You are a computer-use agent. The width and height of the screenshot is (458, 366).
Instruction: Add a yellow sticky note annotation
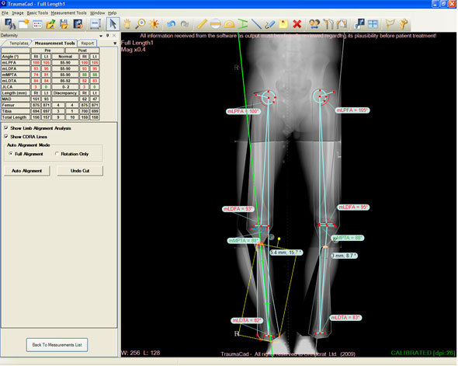pyautogui.click(x=283, y=24)
